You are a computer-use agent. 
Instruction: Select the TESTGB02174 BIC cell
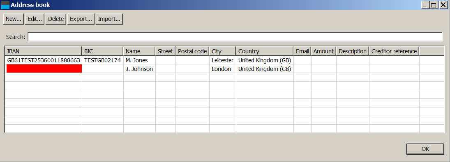pyautogui.click(x=103, y=60)
